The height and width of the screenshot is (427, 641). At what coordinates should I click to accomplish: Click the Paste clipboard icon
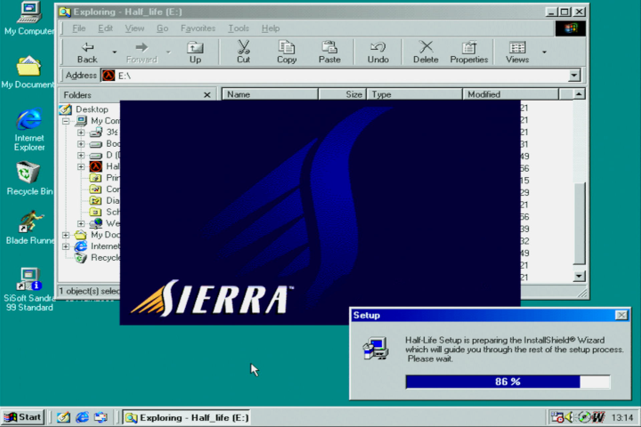tap(329, 47)
